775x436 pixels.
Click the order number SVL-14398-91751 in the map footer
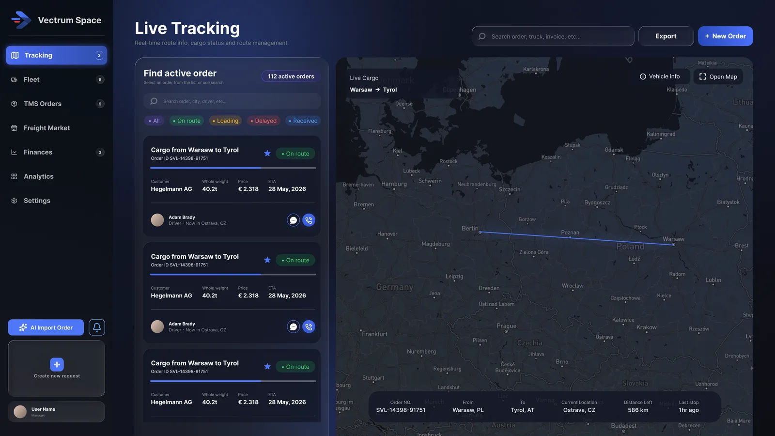click(x=401, y=410)
